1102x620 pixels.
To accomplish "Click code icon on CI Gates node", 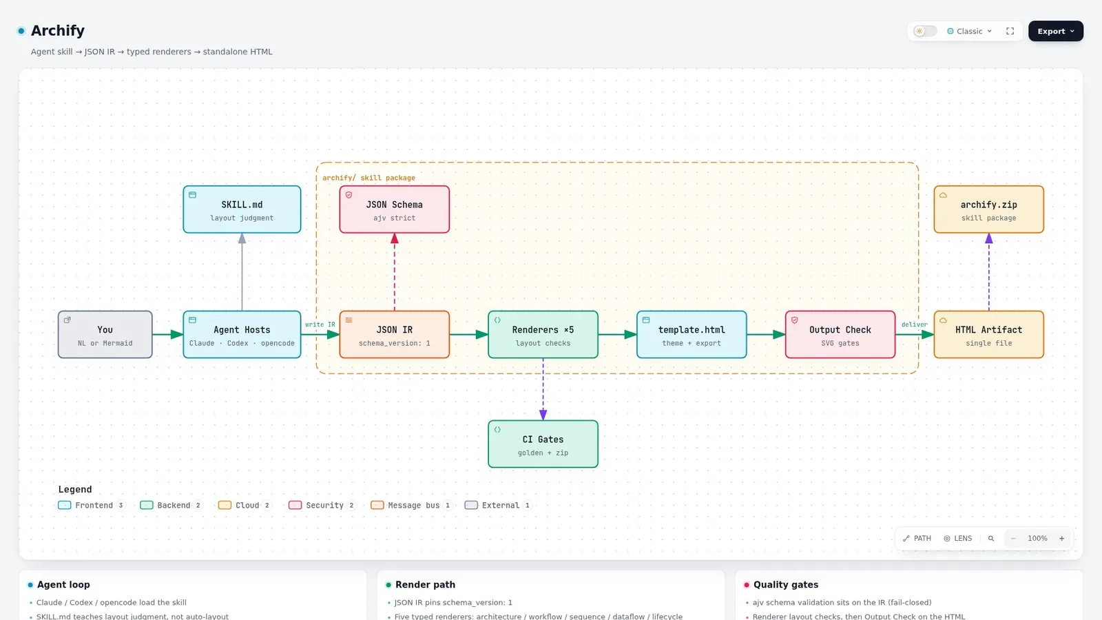I will (497, 429).
